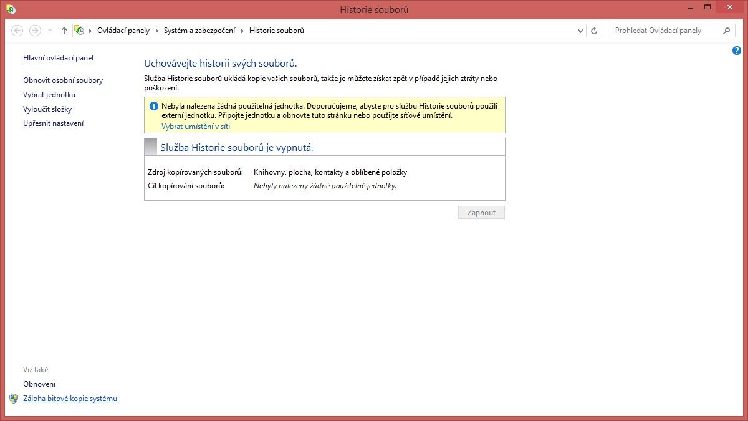Expand the chevron after 'Ovládací panely' breadcrumb

(x=156, y=31)
